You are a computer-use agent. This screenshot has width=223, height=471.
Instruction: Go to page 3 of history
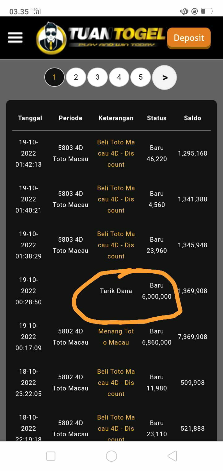coord(98,77)
